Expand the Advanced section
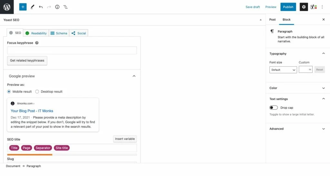The width and height of the screenshot is (330, 176). [x=324, y=129]
